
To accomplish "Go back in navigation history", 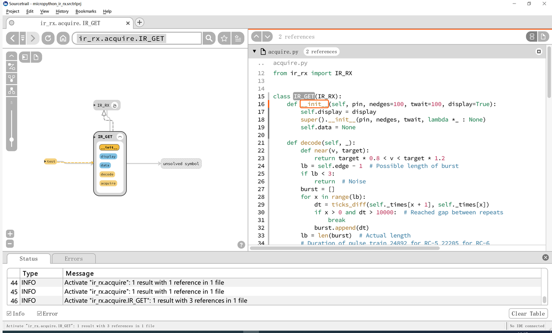I will [x=13, y=38].
